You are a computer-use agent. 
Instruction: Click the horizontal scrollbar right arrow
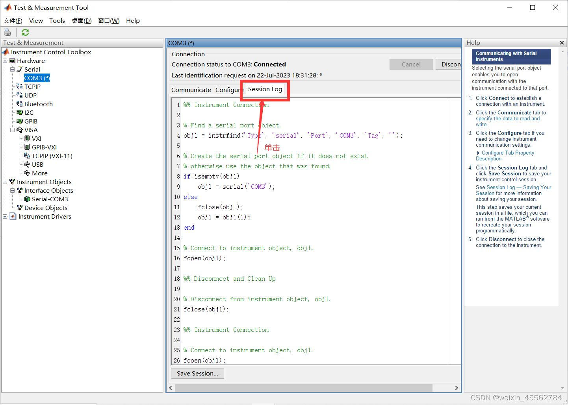point(457,388)
